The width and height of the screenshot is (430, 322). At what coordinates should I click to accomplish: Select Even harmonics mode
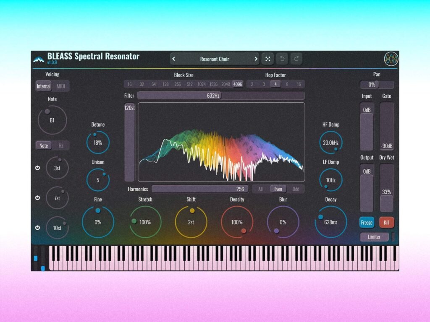point(278,189)
